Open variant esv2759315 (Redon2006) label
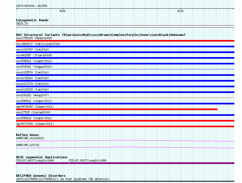 [34, 38]
